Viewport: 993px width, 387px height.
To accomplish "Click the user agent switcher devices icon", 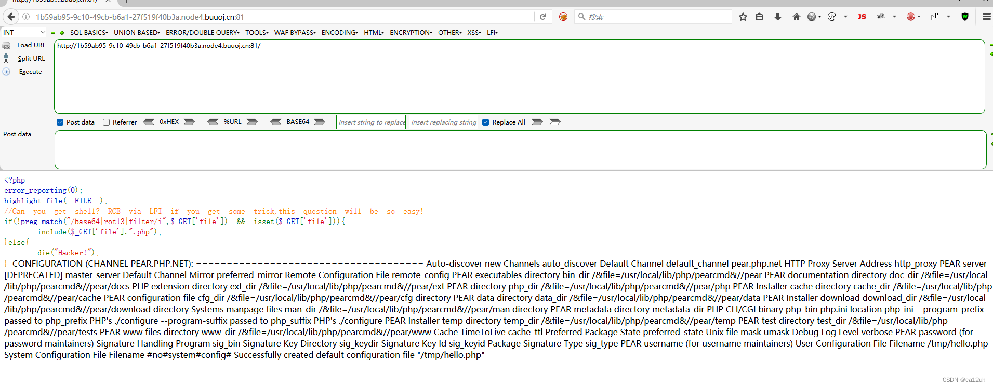I will click(x=935, y=17).
